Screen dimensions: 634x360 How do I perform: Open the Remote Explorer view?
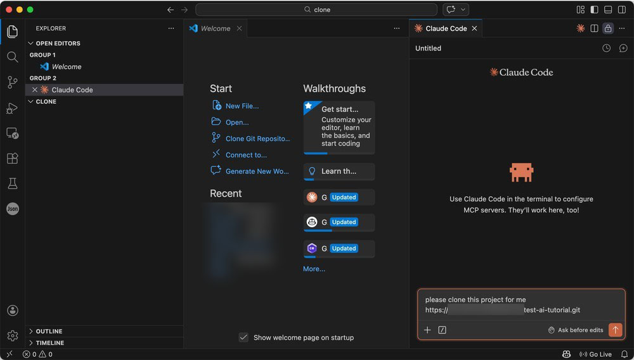pyautogui.click(x=13, y=133)
